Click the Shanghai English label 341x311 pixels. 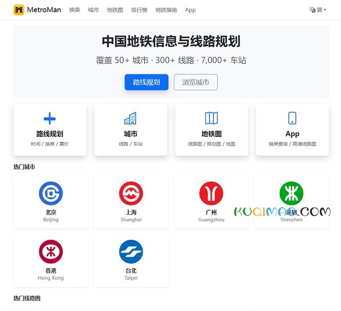131,220
